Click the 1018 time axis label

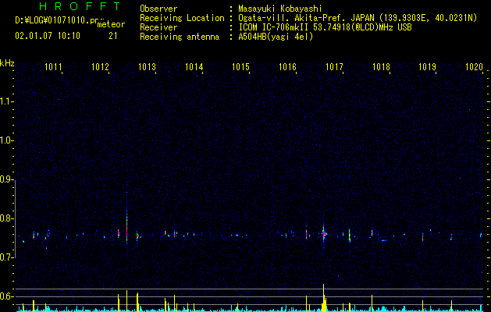pos(381,66)
